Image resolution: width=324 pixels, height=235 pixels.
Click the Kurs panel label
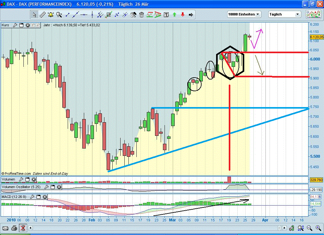[5, 25]
